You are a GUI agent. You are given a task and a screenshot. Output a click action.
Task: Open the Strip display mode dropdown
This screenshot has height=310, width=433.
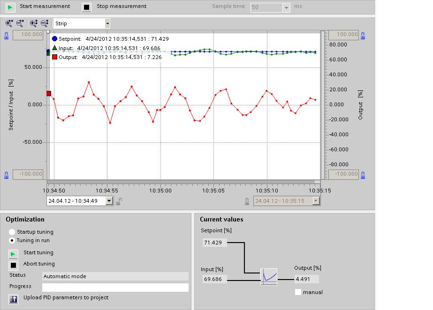(107, 24)
